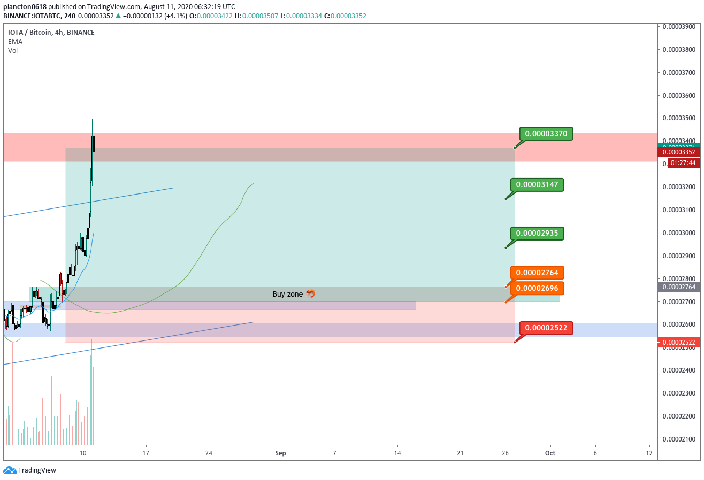Click the orange 0.00002696 entry callout
704x480 pixels.
click(537, 289)
